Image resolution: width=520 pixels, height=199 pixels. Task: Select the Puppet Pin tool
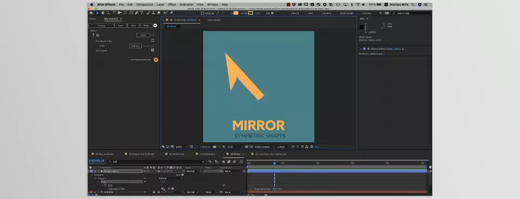click(171, 13)
